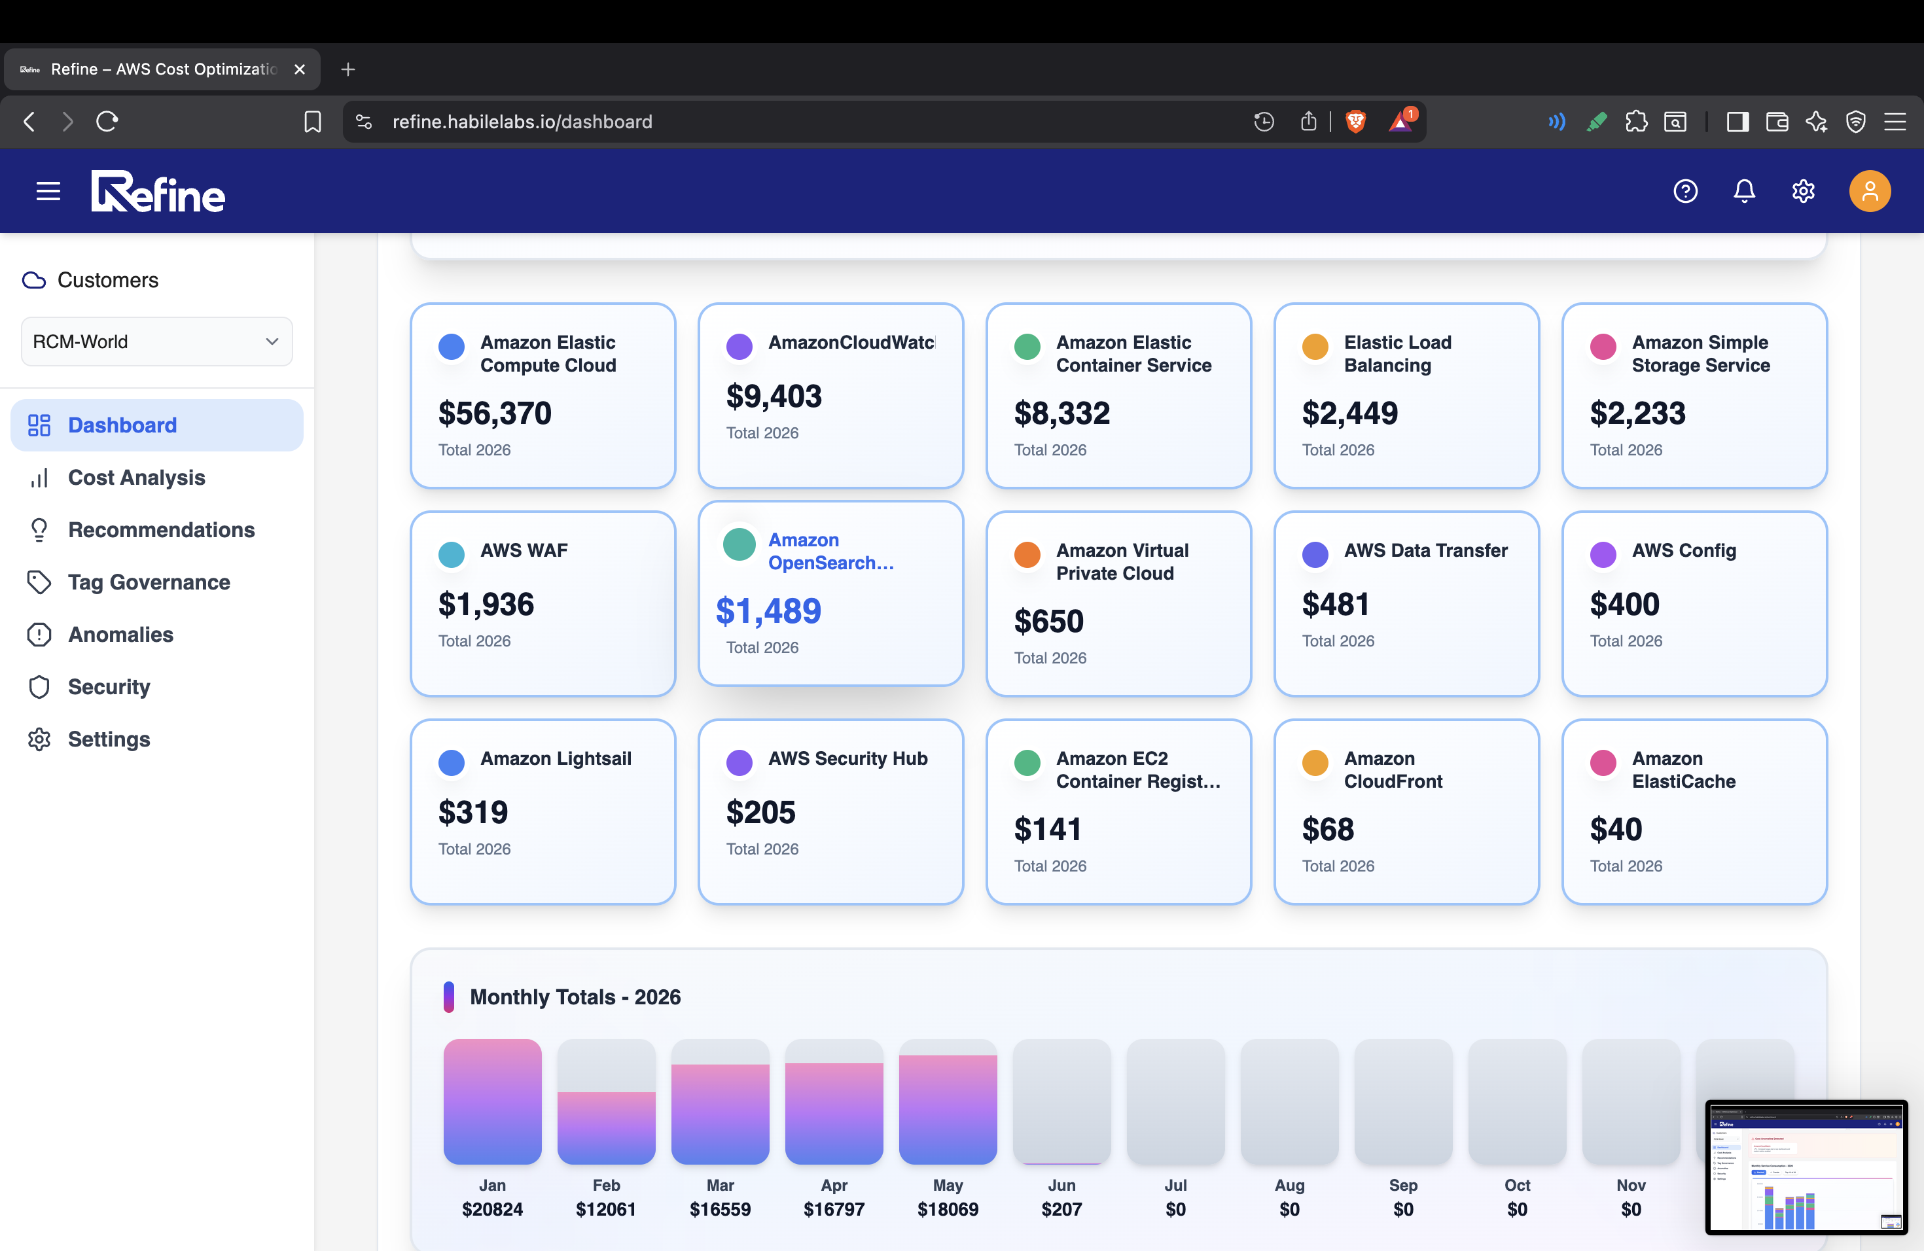The height and width of the screenshot is (1251, 1924).
Task: Open notifications bell
Action: click(1745, 192)
